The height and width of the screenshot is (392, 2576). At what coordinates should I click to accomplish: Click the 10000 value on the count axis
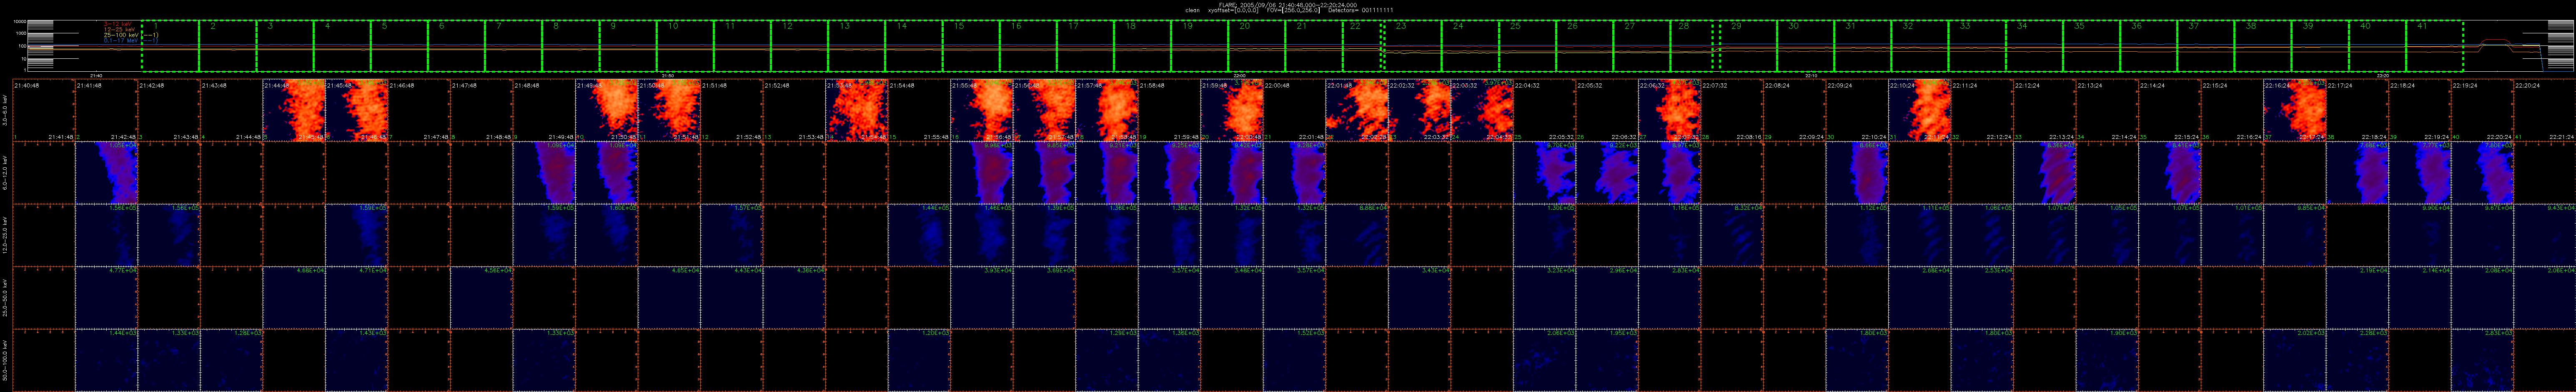[x=19, y=21]
